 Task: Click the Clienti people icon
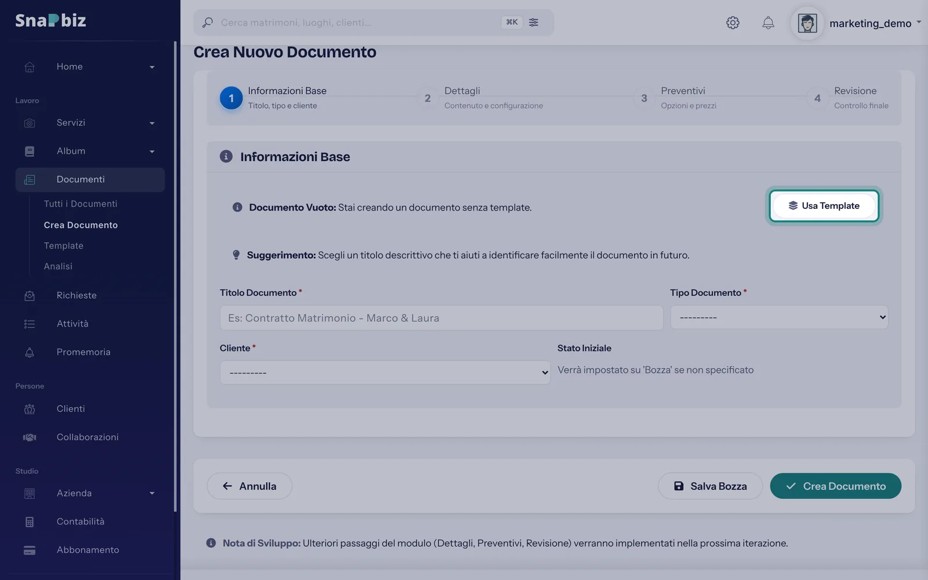(x=30, y=409)
